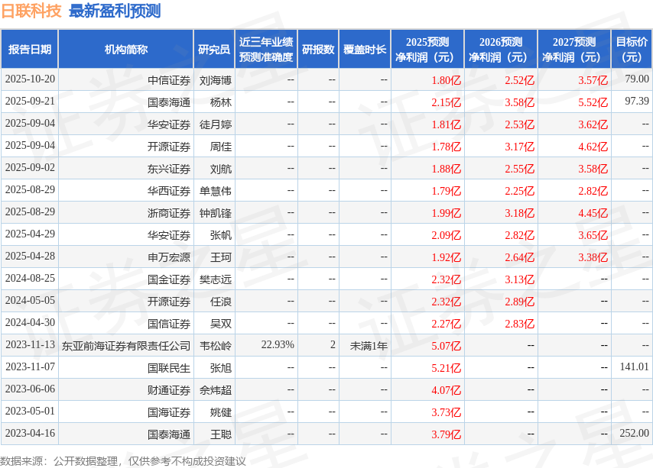Click analyst name 吴双
Image resolution: width=653 pixels, height=468 pixels.
click(x=221, y=324)
